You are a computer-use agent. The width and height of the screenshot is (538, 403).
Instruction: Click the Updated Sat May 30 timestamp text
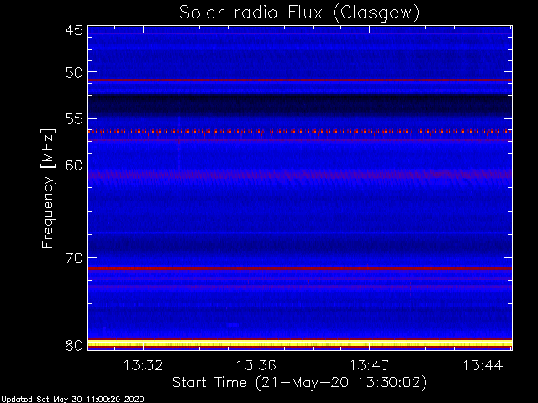pyautogui.click(x=72, y=400)
